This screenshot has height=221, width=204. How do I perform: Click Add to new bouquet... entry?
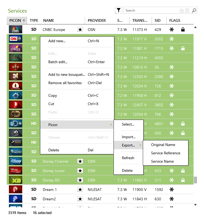coord(67,74)
